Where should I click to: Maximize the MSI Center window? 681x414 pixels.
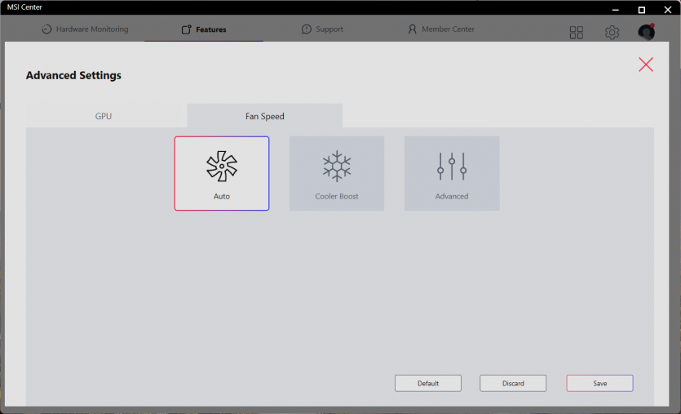pos(642,9)
